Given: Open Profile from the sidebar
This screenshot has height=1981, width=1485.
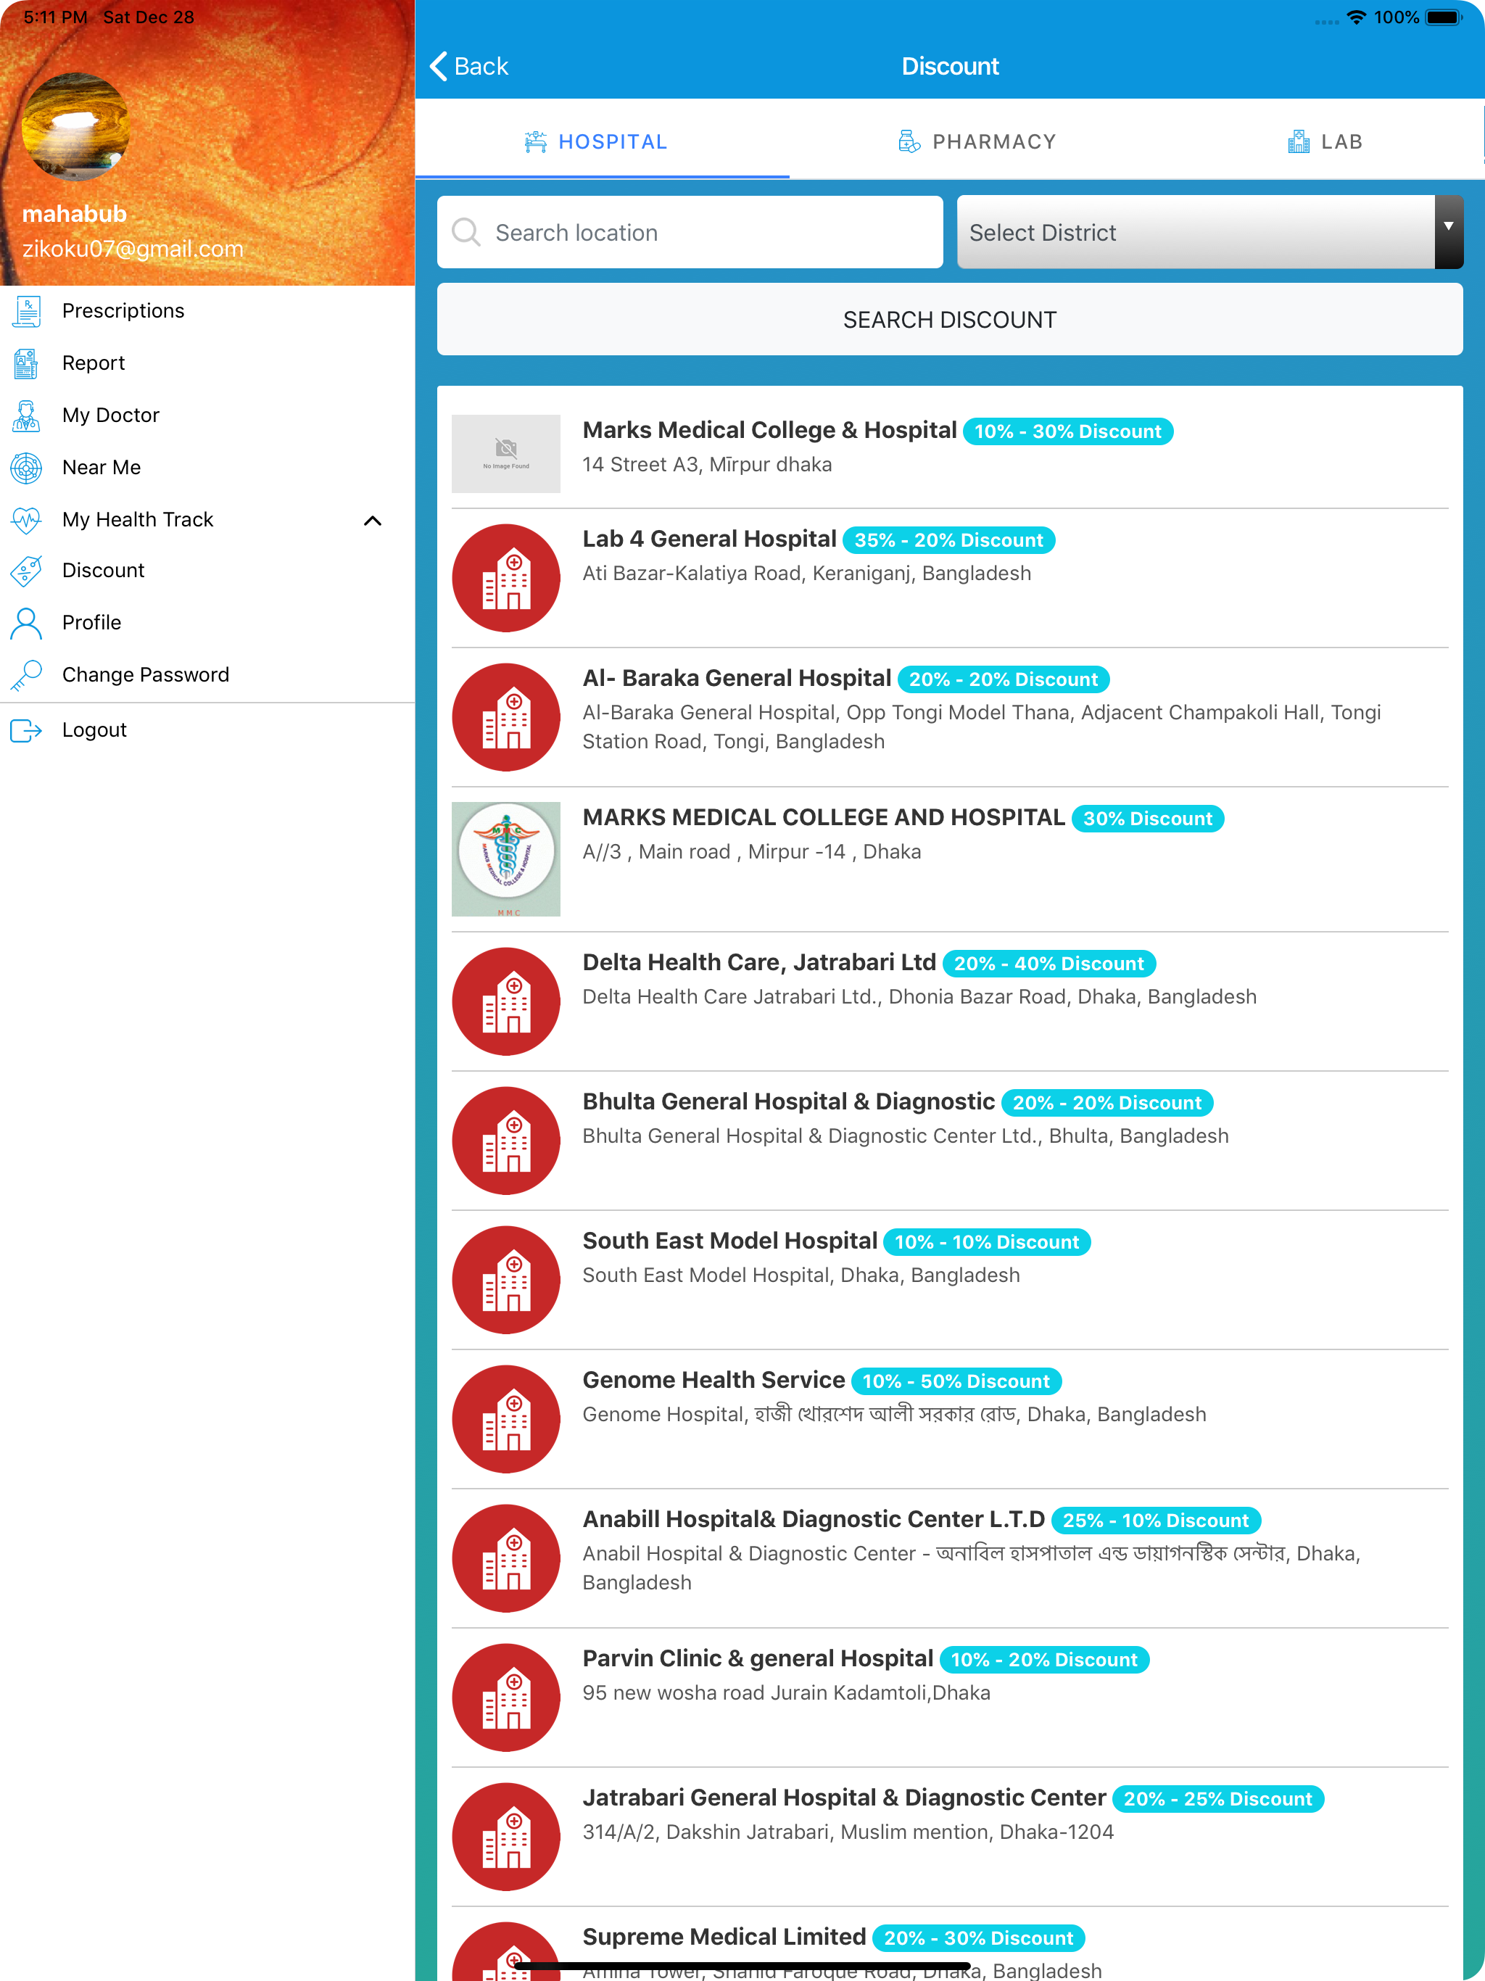Looking at the screenshot, I should tap(207, 622).
